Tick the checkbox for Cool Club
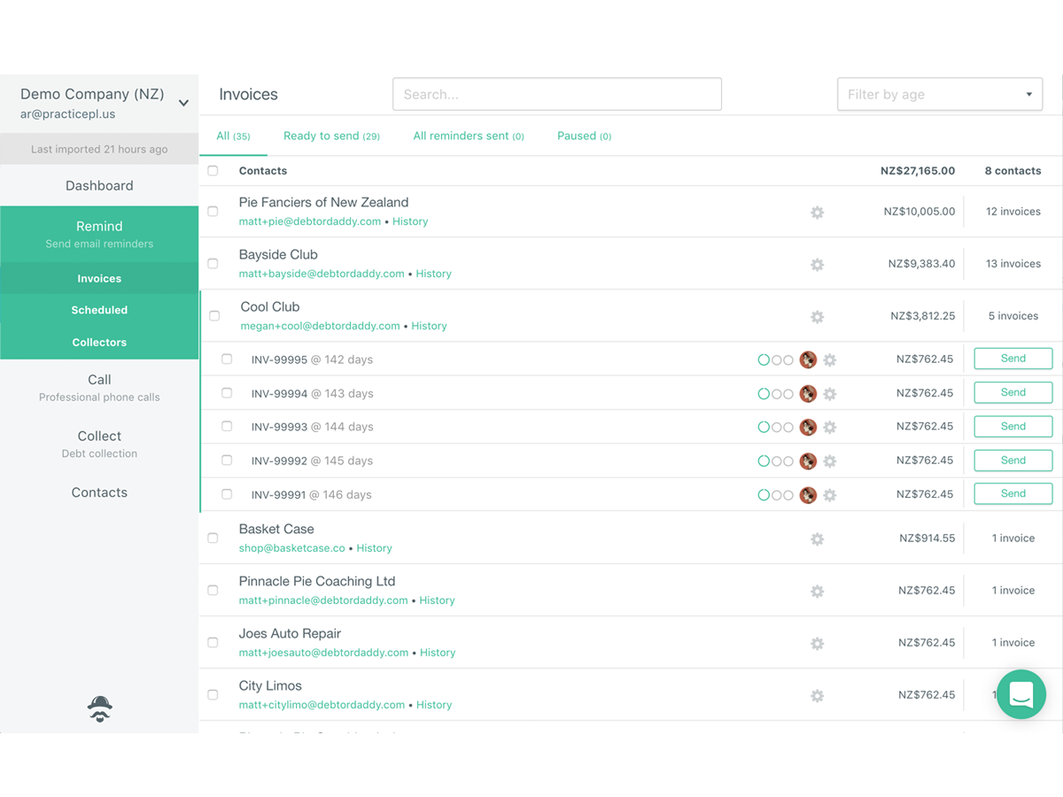1063x797 pixels. [x=213, y=316]
